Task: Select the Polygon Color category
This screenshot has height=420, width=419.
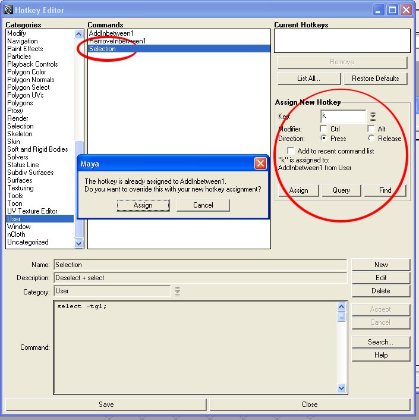Action: 40,72
